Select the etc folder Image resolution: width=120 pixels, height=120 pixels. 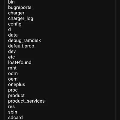11,57
